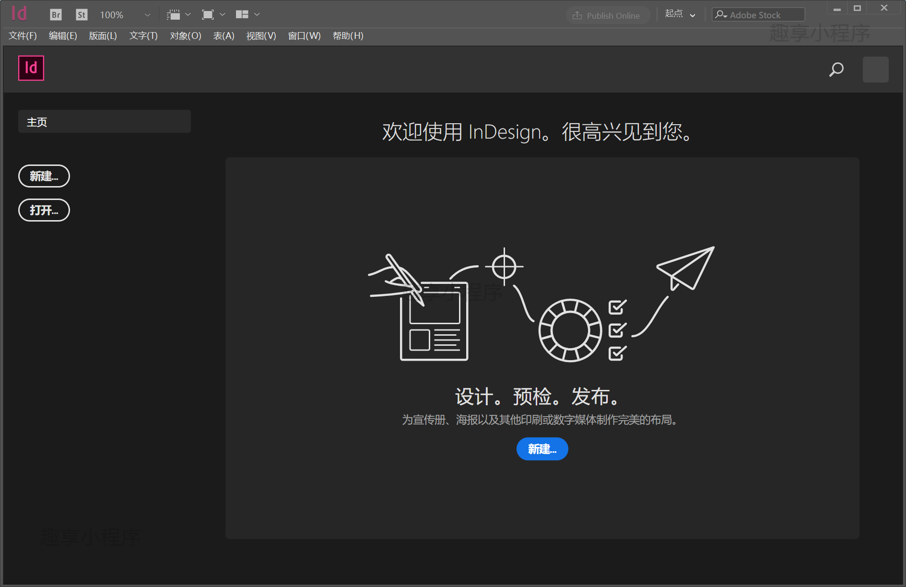The height and width of the screenshot is (587, 906).
Task: Click the 打开... button in sidebar
Action: (x=44, y=211)
